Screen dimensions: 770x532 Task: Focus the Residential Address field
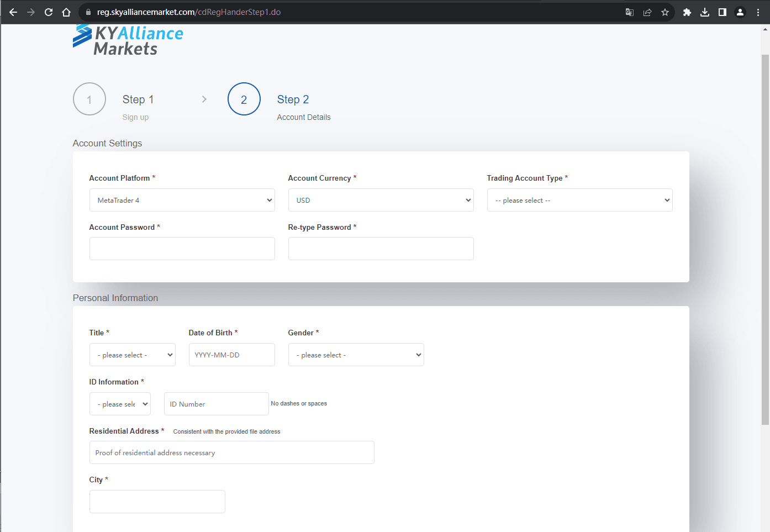pos(232,452)
